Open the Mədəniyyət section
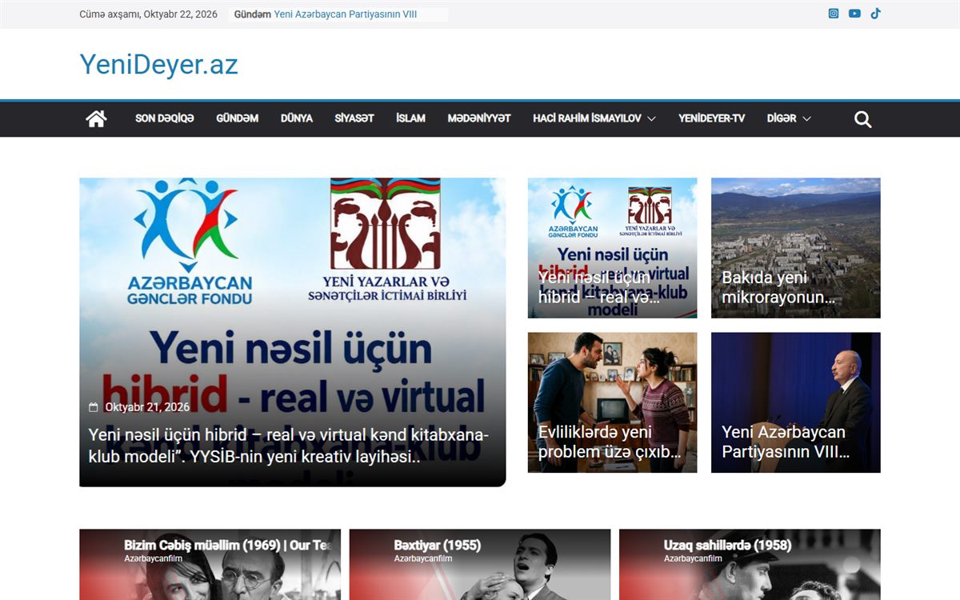960x600 pixels. click(479, 118)
